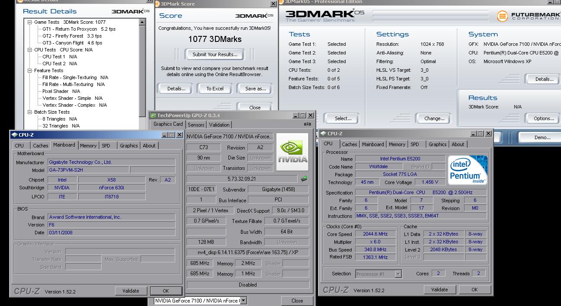Select Pixel Shader N/A row
Screen dimensions: 561x306
[x=61, y=91]
